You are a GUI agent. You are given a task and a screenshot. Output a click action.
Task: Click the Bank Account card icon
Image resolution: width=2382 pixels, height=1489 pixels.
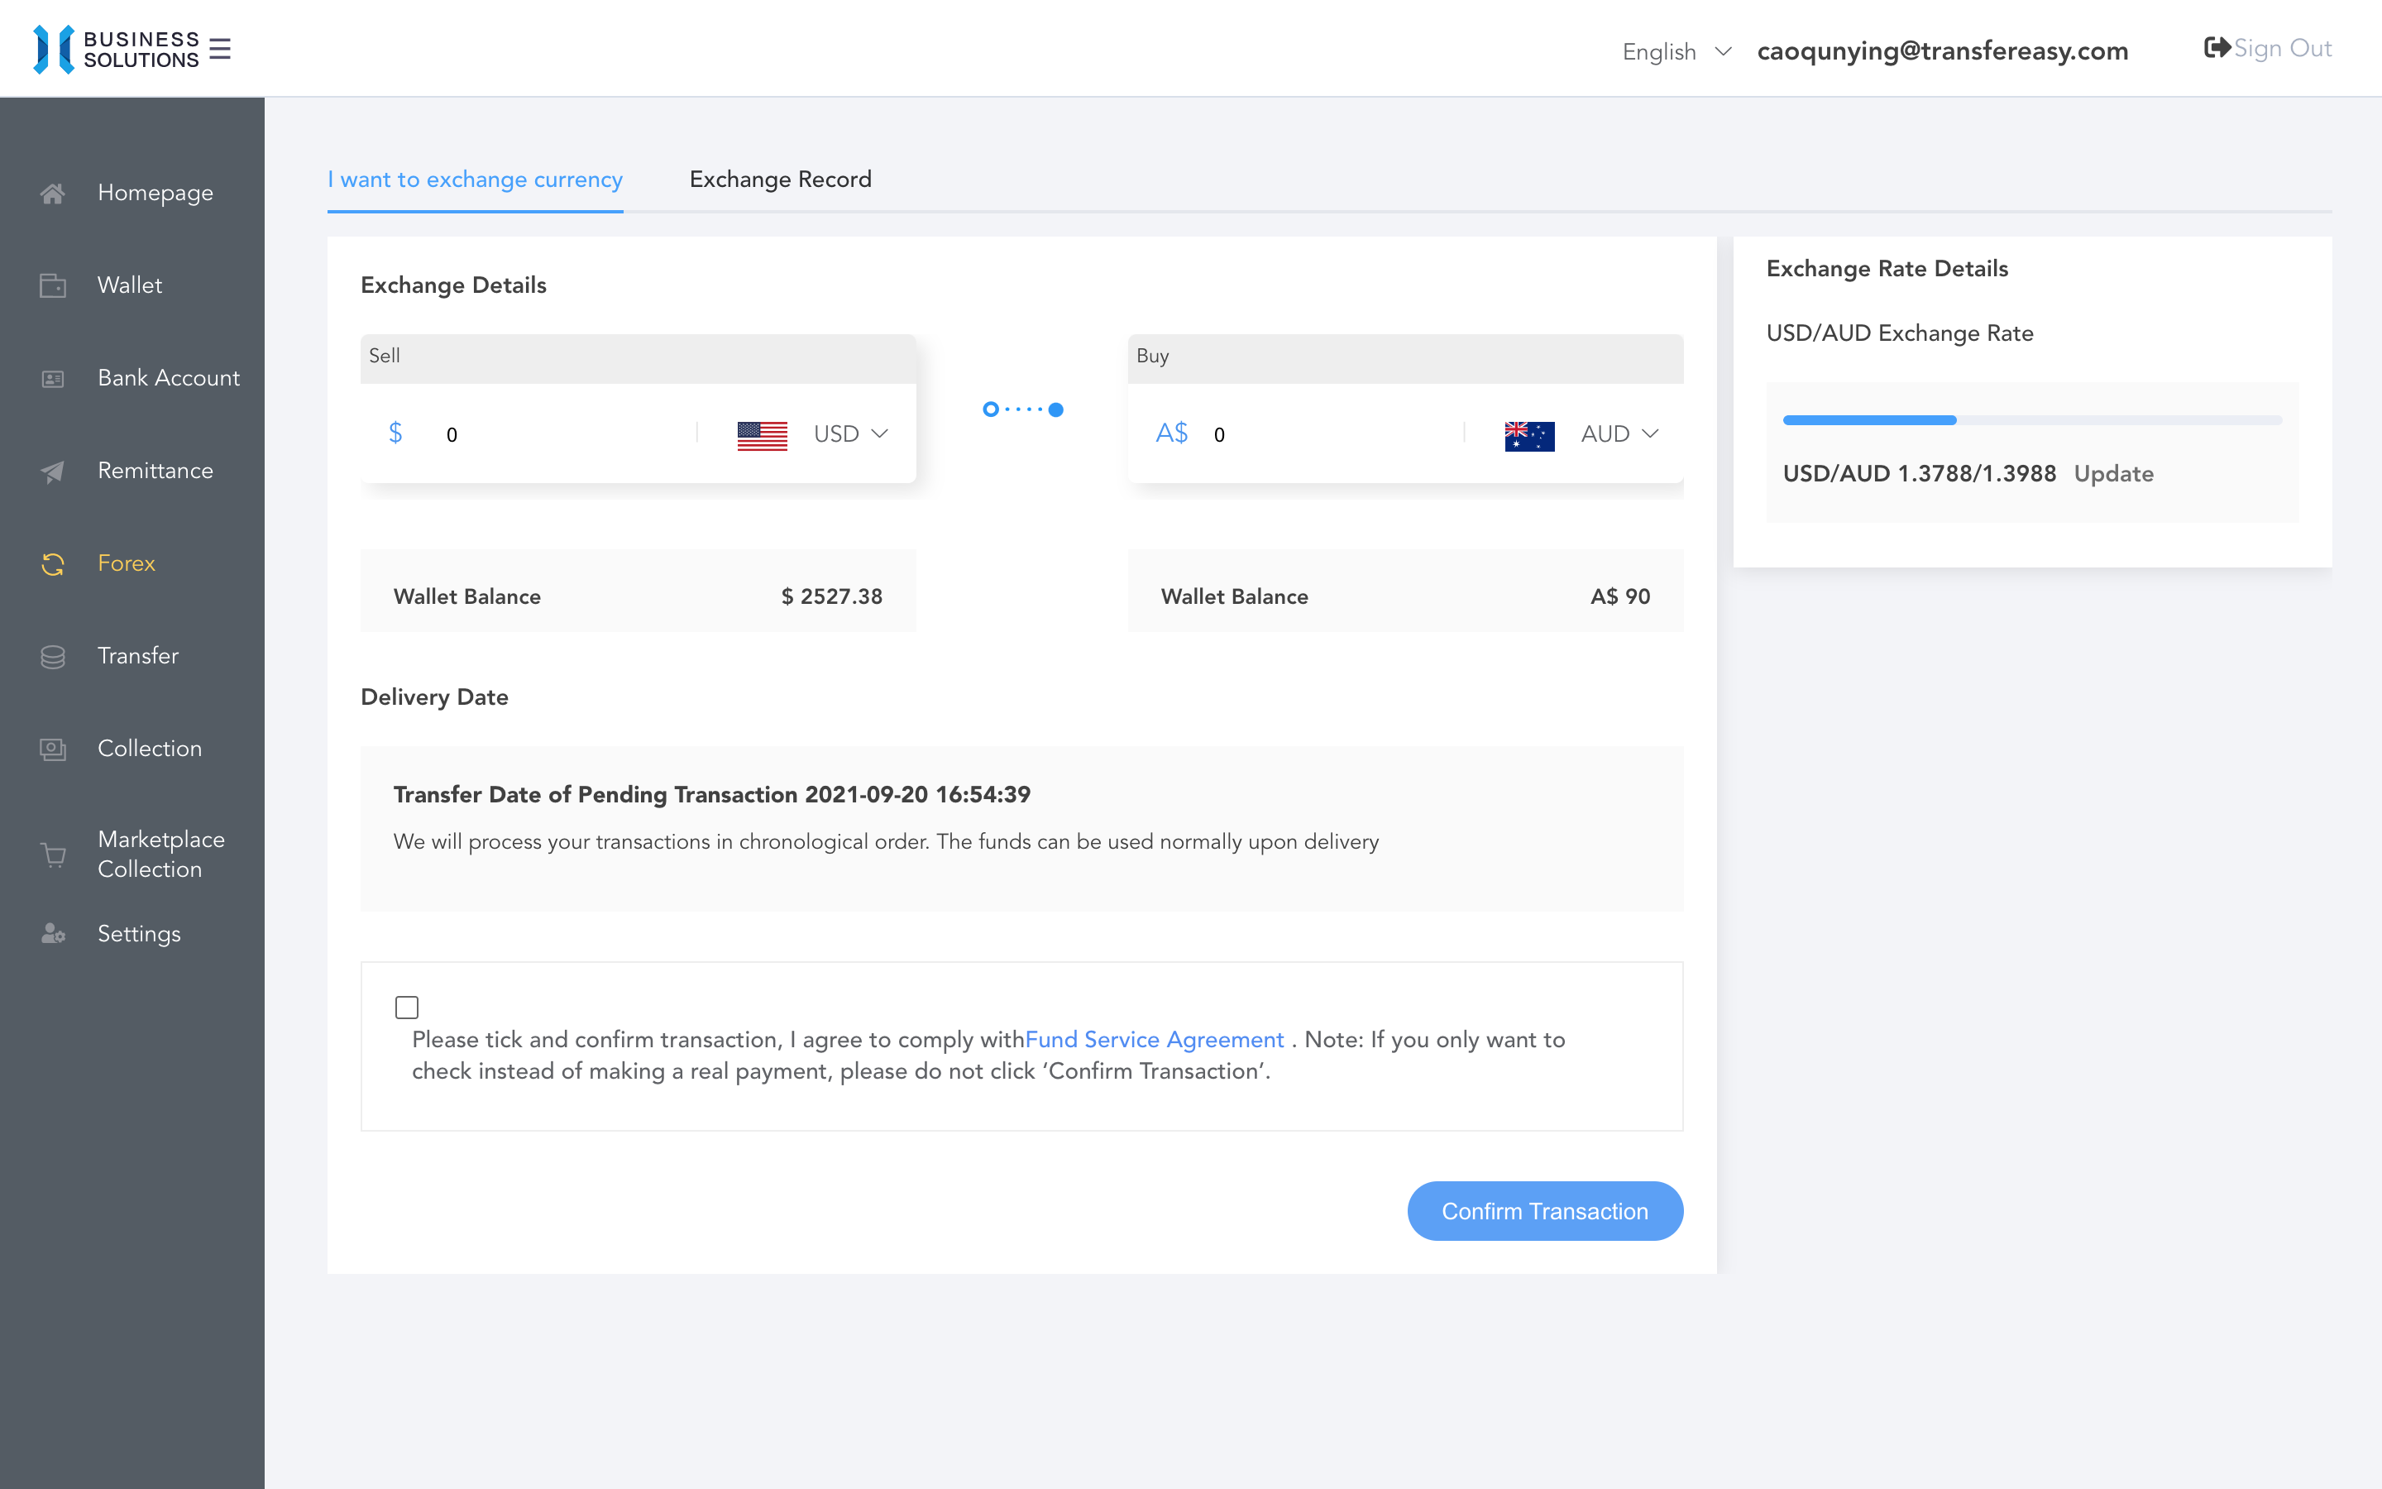[x=53, y=378]
